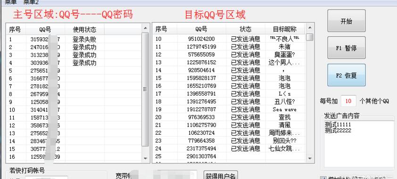Click the 状态 column header in target list
397x179 pixels.
[x=246, y=29]
